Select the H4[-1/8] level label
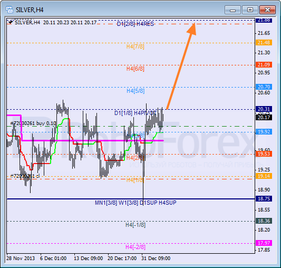Screen dimensions: 281x268 coord(135,225)
